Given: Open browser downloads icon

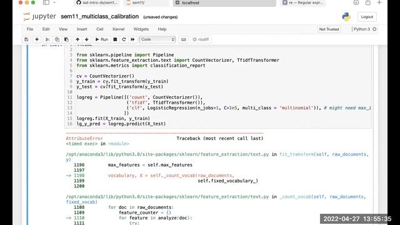Looking at the screenshot, I should click(356, 2).
